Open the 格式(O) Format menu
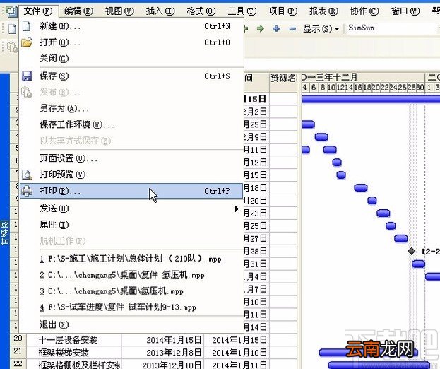Viewport: 440px width, 369px height. point(201,11)
